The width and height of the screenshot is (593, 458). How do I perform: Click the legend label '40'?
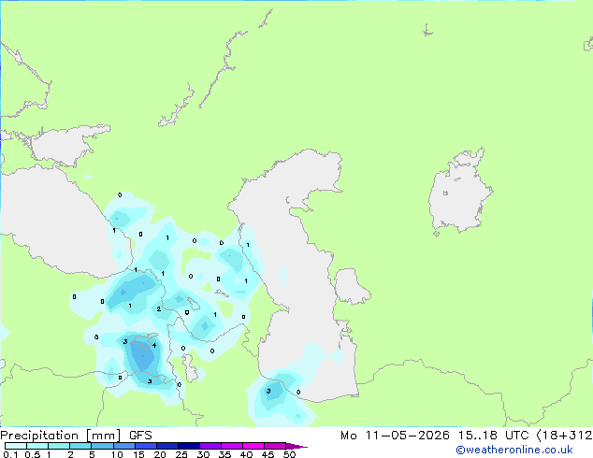[x=246, y=454]
